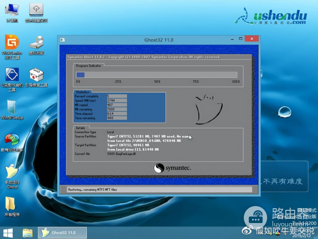The width and height of the screenshot is (318, 239).
Task: Click the Windows Start button
Action: point(8,233)
